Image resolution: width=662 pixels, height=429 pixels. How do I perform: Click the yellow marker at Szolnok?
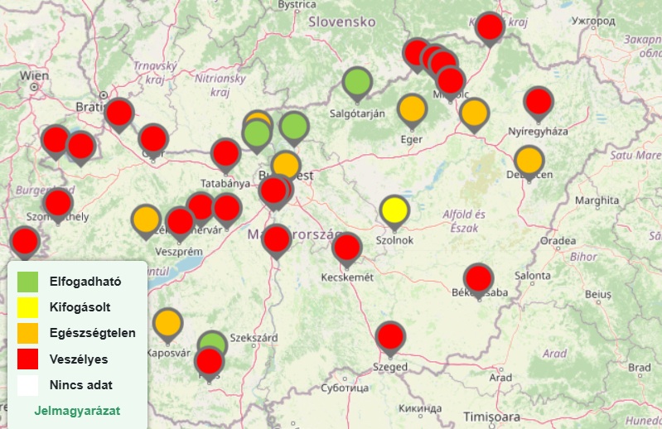[394, 211]
